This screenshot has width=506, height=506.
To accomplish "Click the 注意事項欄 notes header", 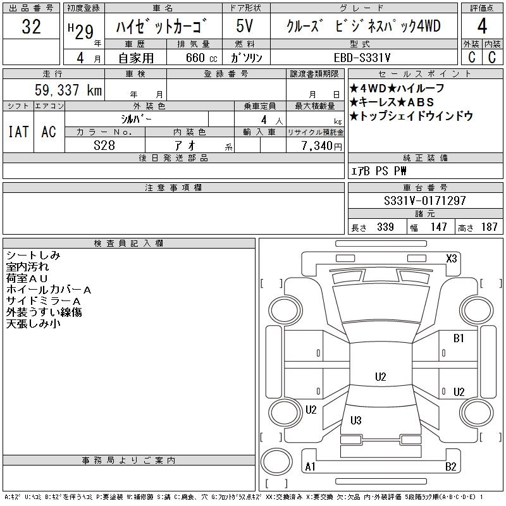I will pos(173,187).
